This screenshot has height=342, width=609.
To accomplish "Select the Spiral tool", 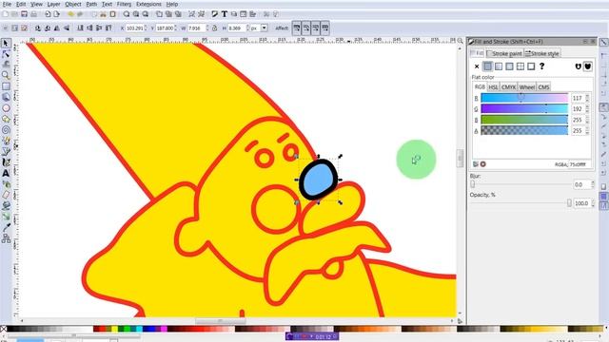I will point(6,130).
